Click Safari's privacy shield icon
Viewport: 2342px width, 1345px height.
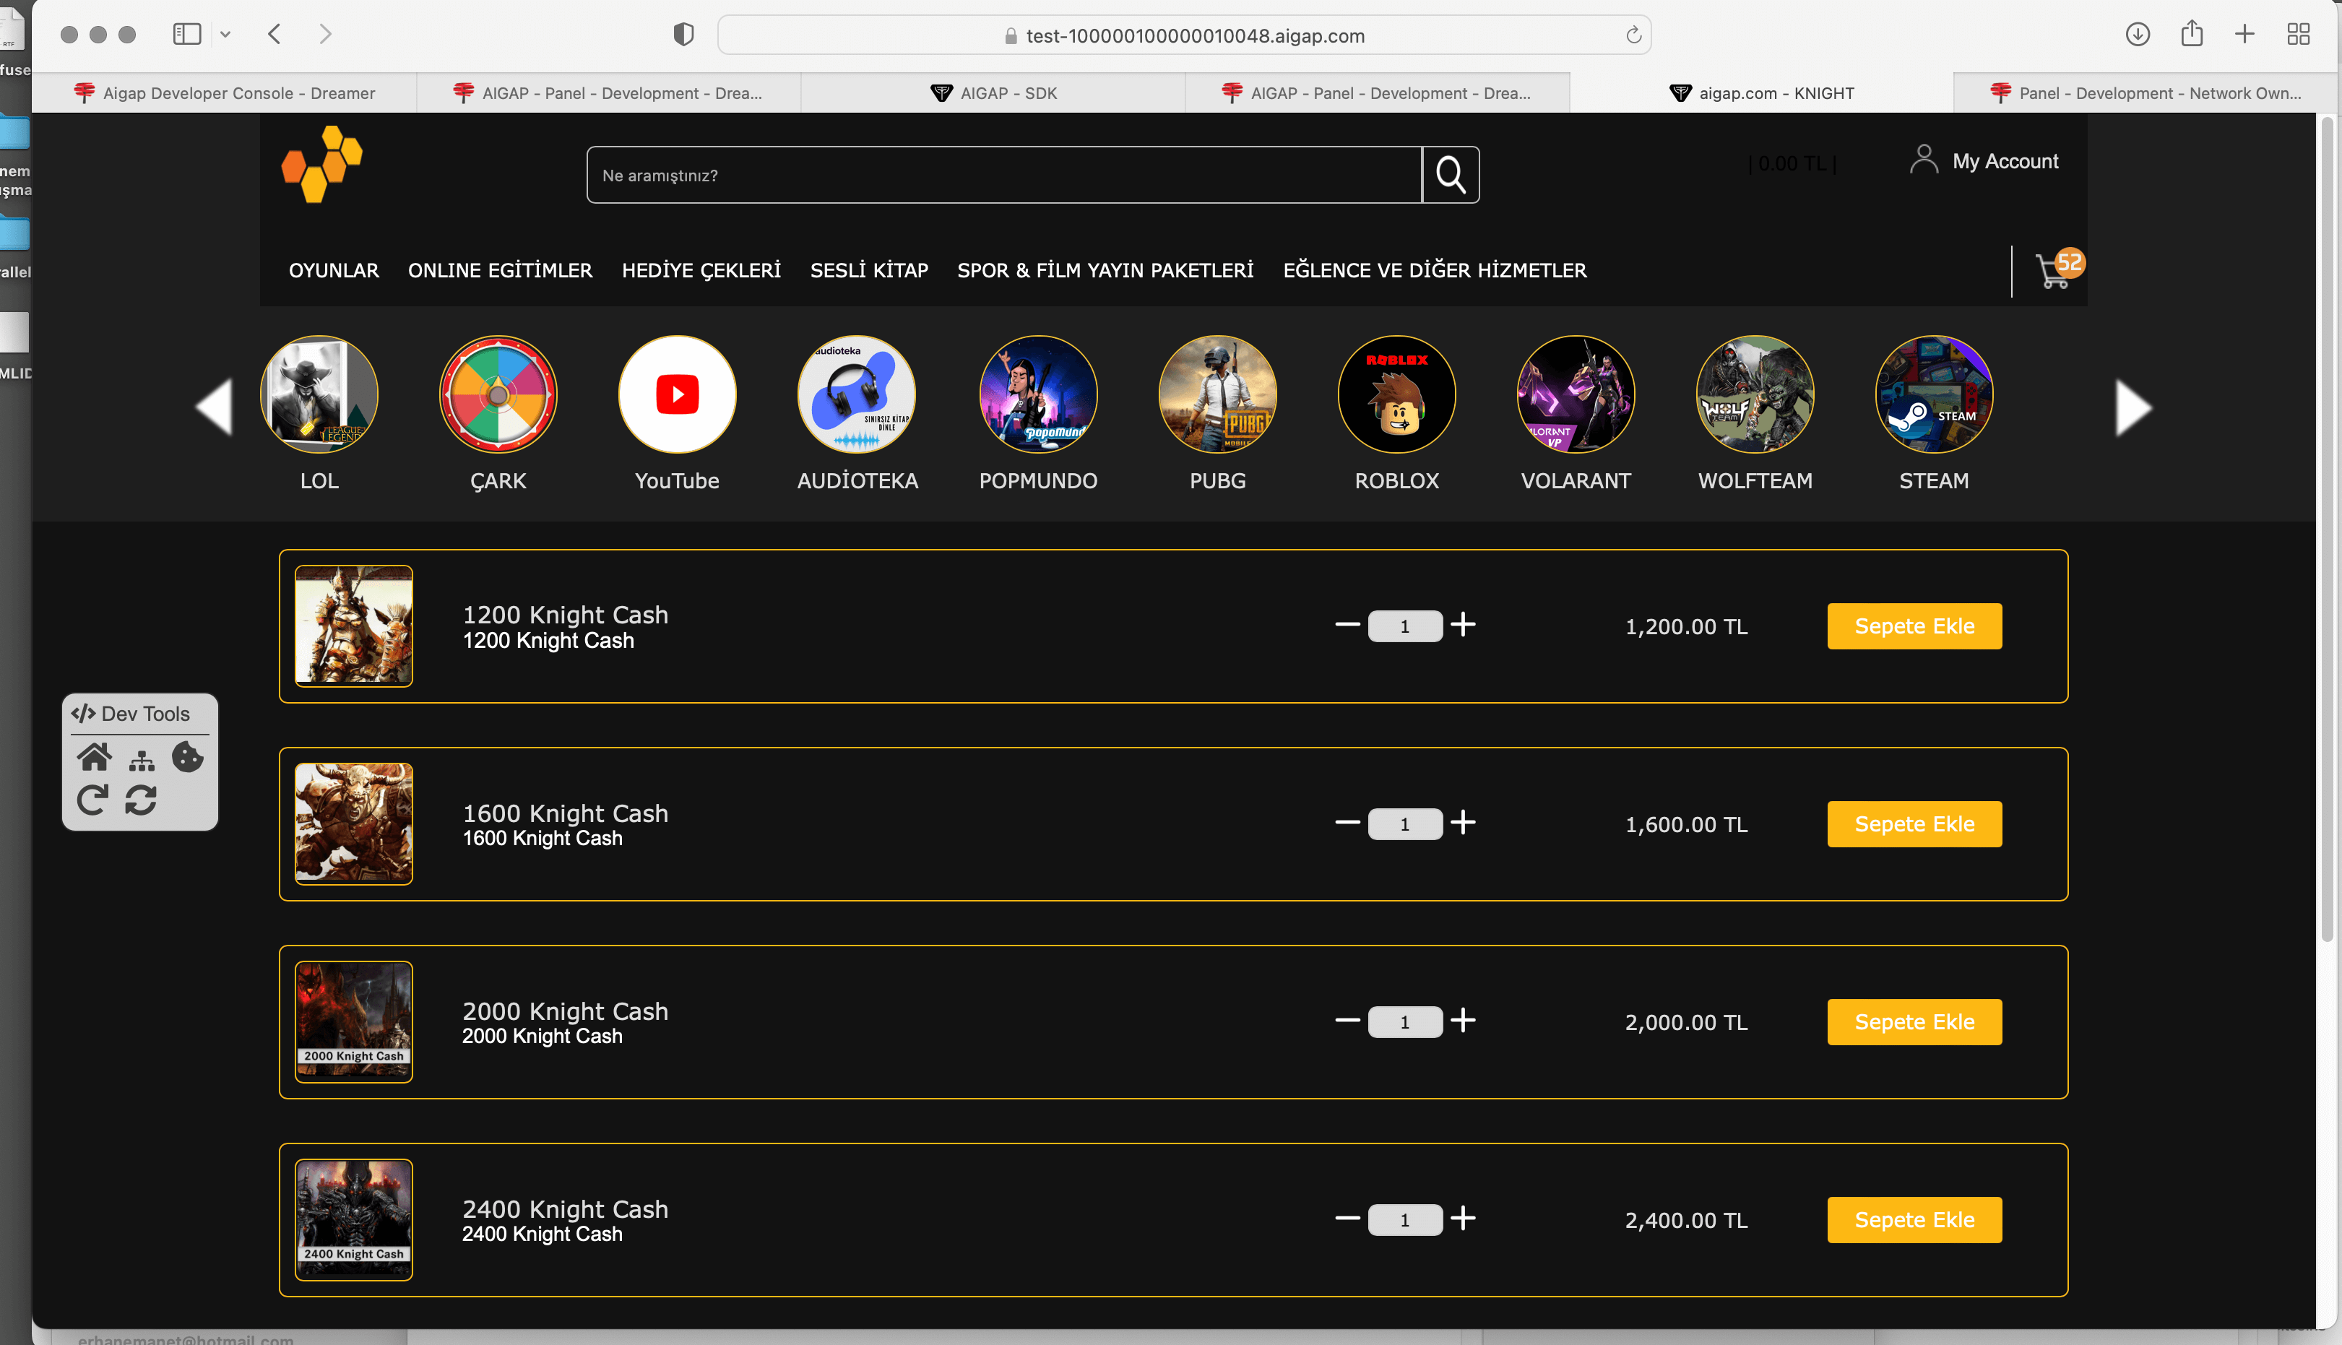[683, 34]
